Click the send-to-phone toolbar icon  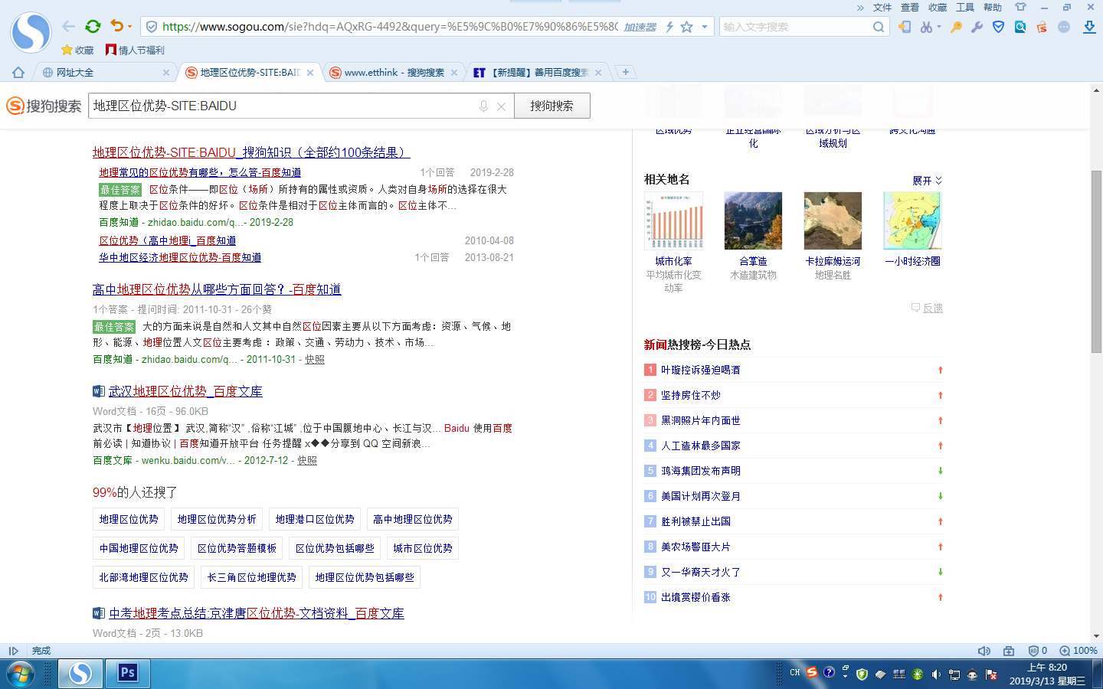(x=905, y=27)
